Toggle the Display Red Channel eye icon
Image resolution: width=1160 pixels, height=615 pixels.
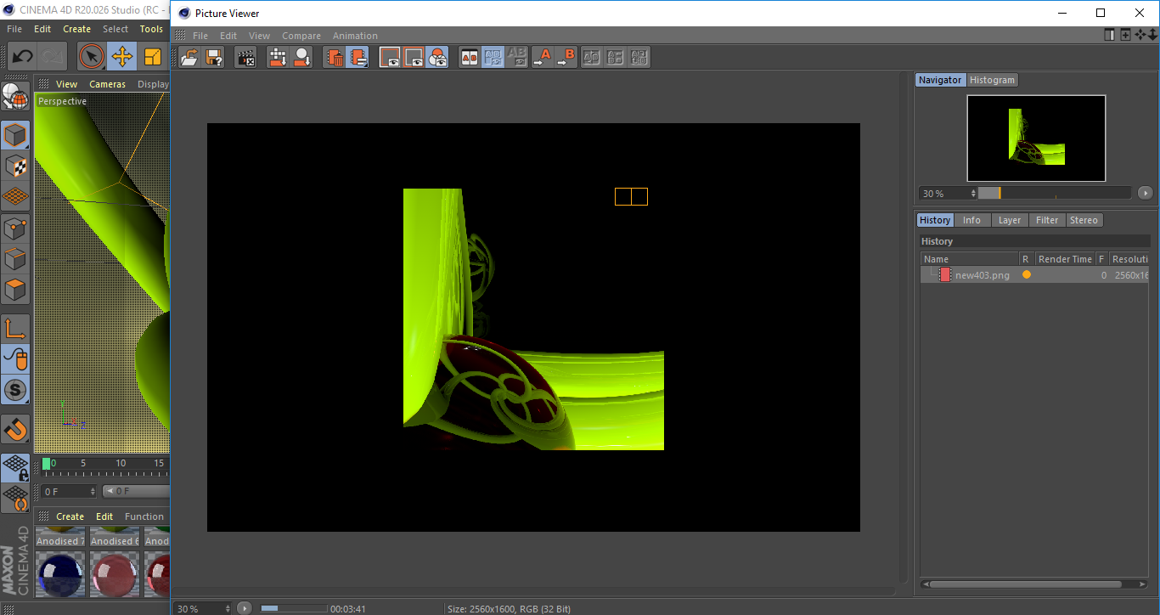[390, 57]
